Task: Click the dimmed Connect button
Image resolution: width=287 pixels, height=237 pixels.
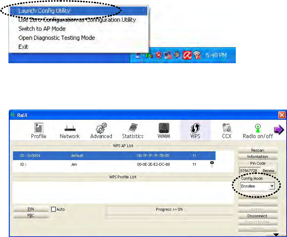Action: coord(258,203)
